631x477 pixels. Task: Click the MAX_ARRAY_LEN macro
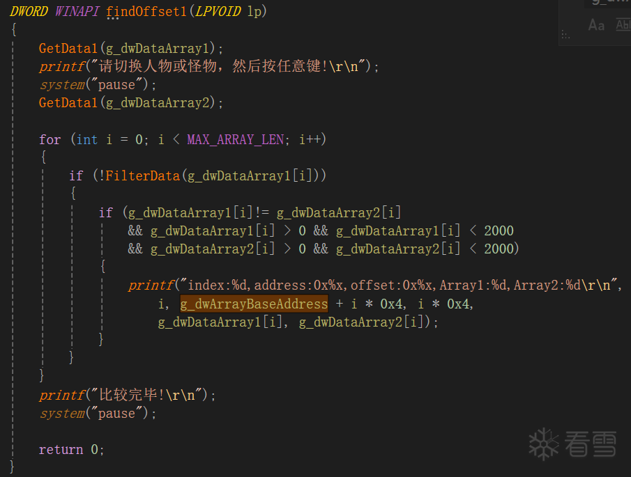(236, 140)
